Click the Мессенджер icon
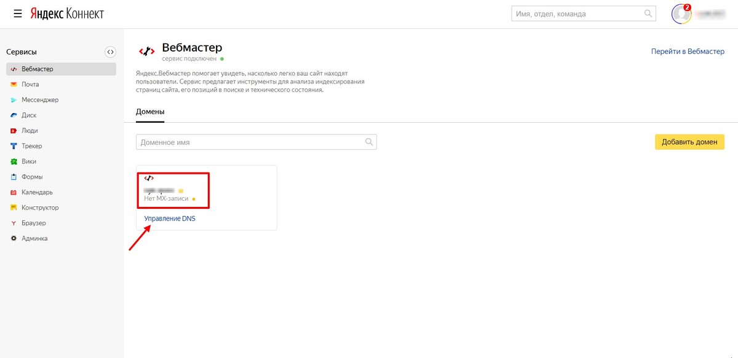The height and width of the screenshot is (358, 738). (14, 100)
